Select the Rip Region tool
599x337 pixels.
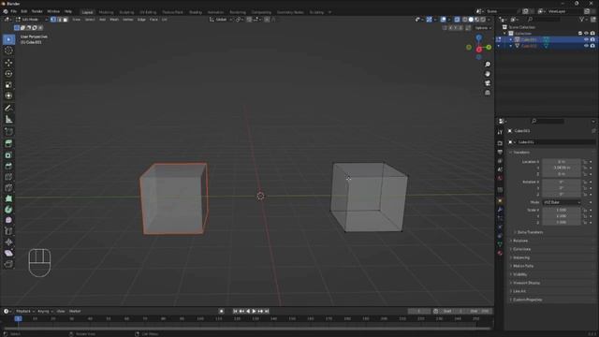point(8,264)
